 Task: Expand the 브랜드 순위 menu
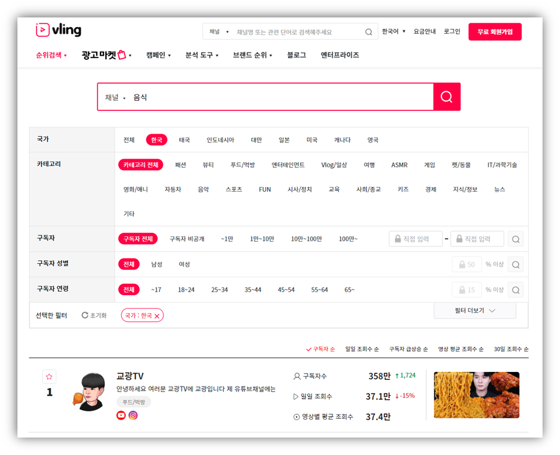point(252,55)
